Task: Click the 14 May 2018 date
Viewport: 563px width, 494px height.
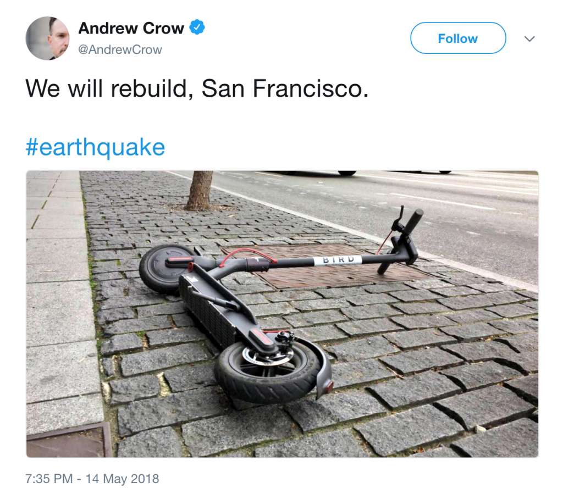Action: click(x=122, y=479)
